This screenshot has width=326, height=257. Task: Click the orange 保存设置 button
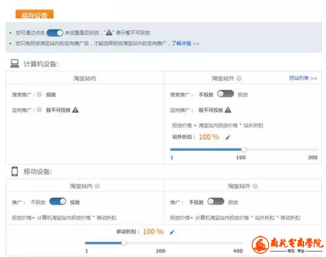(x=34, y=14)
